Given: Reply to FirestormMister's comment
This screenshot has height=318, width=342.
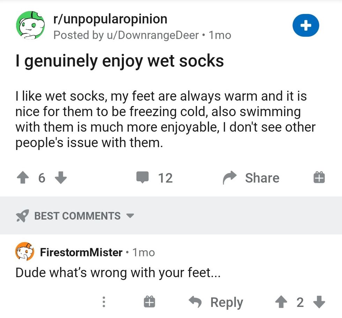Looking at the screenshot, I should [216, 302].
